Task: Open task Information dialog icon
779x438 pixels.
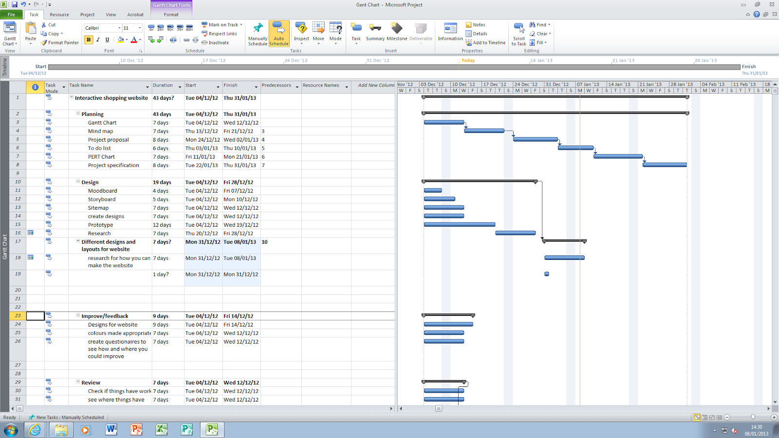Action: coord(449,32)
